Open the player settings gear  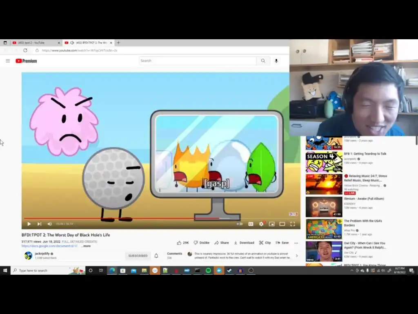coord(261,224)
